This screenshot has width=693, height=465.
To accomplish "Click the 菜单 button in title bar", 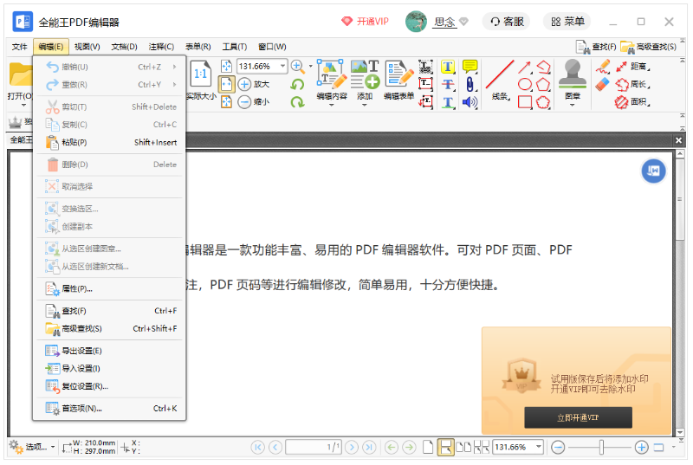I will [x=567, y=21].
